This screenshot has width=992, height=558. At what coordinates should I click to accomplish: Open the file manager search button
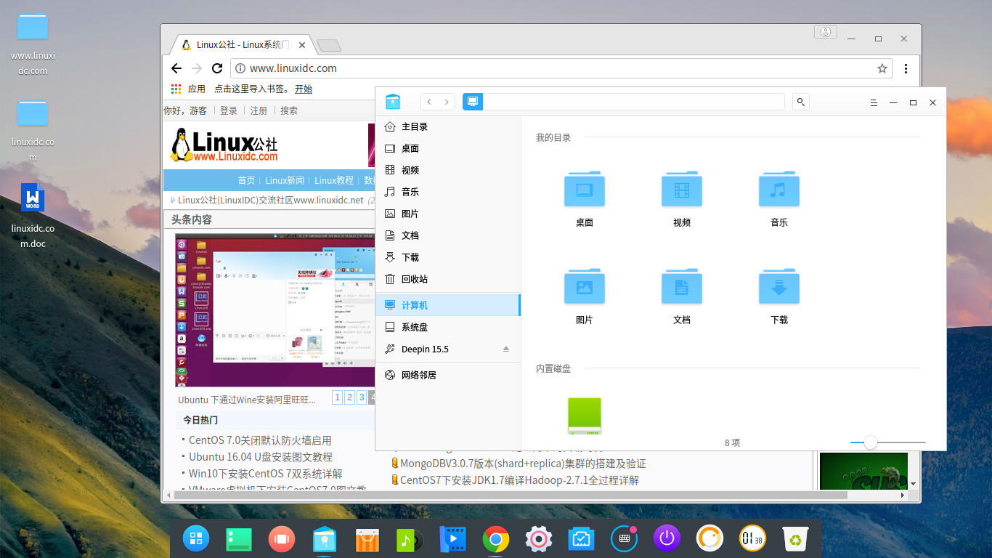(x=801, y=102)
